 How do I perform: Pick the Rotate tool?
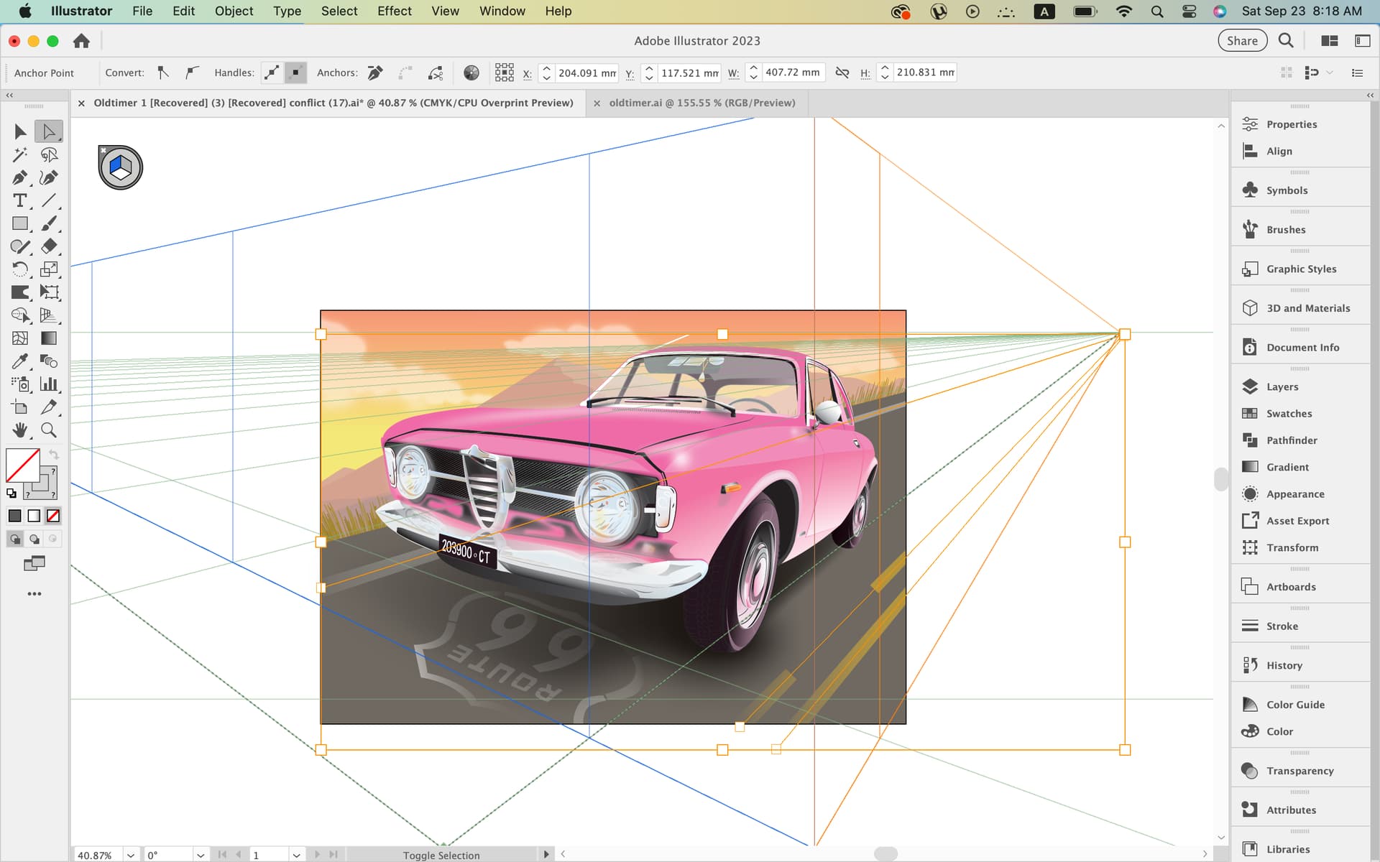[20, 269]
